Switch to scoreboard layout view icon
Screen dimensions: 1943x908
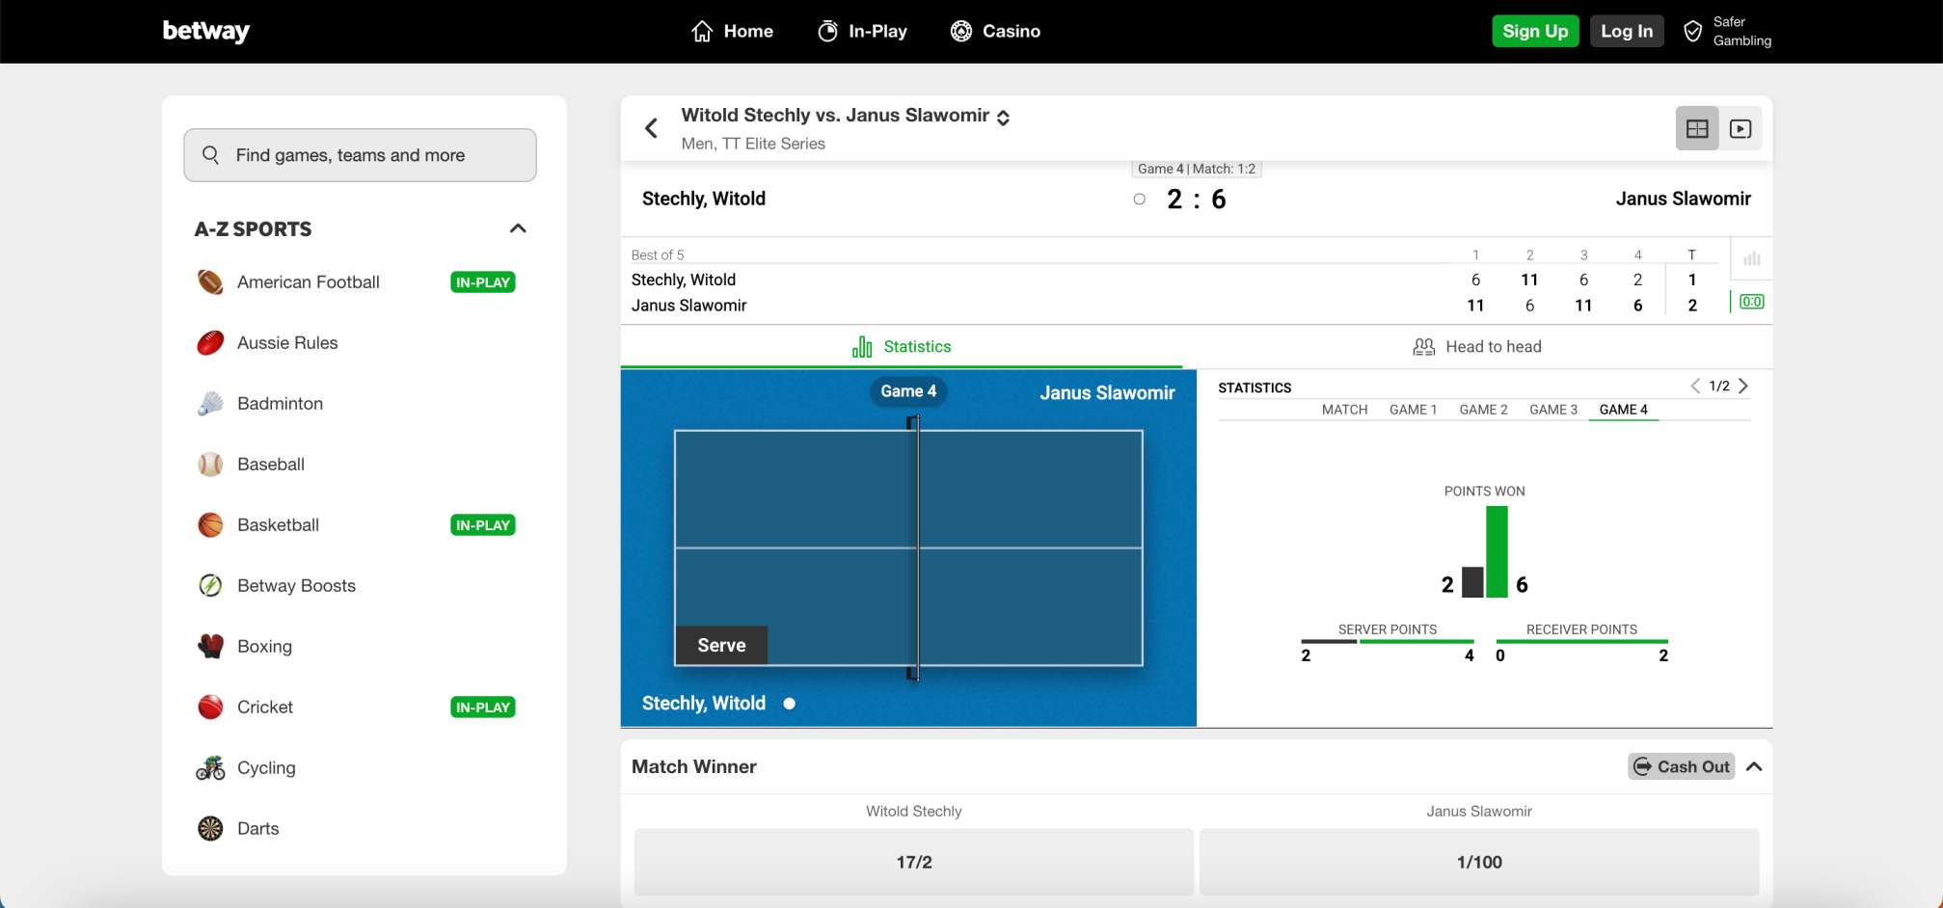tap(1696, 129)
